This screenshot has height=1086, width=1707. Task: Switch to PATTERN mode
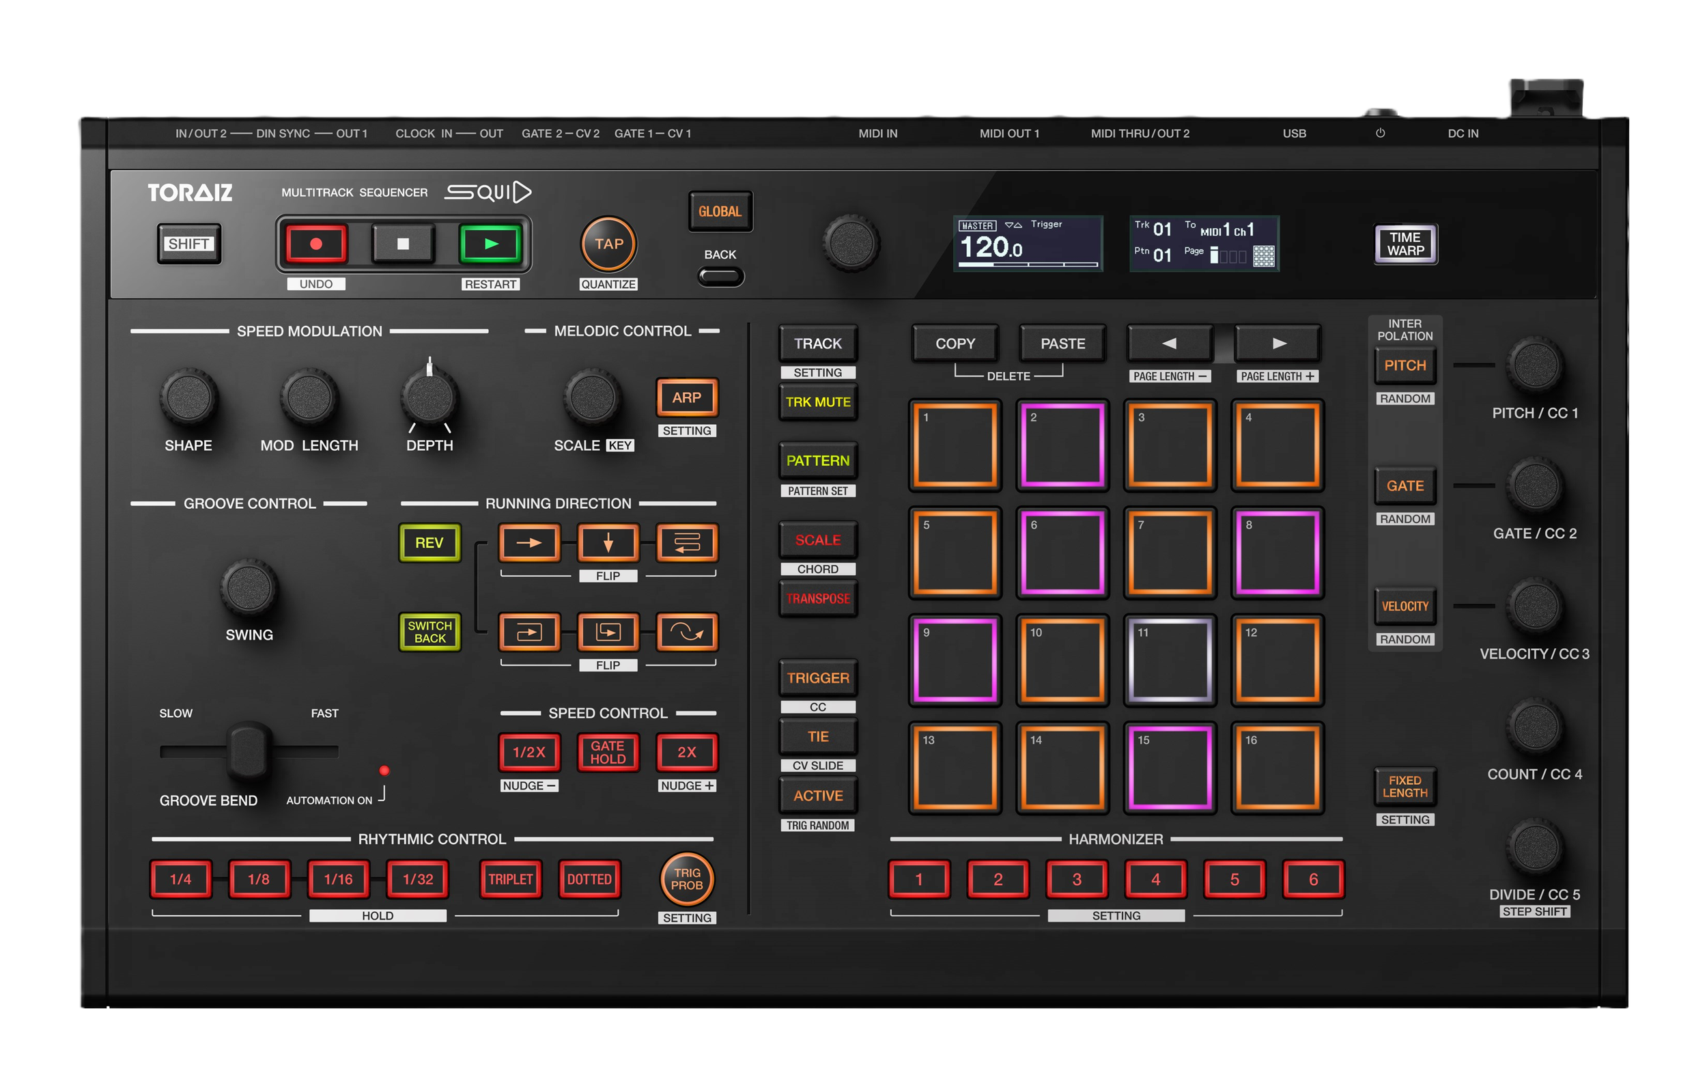tap(817, 460)
